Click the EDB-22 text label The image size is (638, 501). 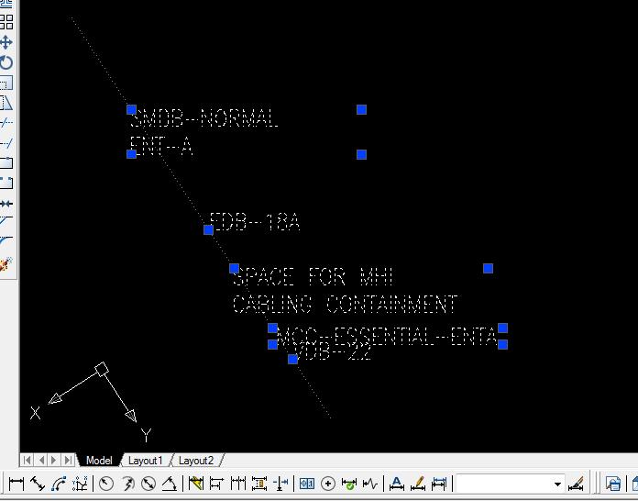click(333, 351)
